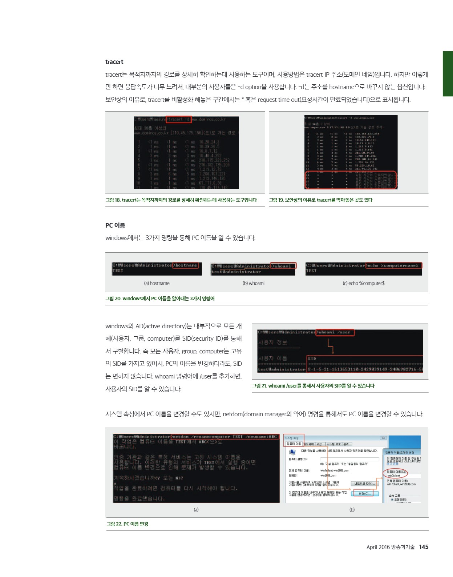Open the 고급 tab

[319, 444]
